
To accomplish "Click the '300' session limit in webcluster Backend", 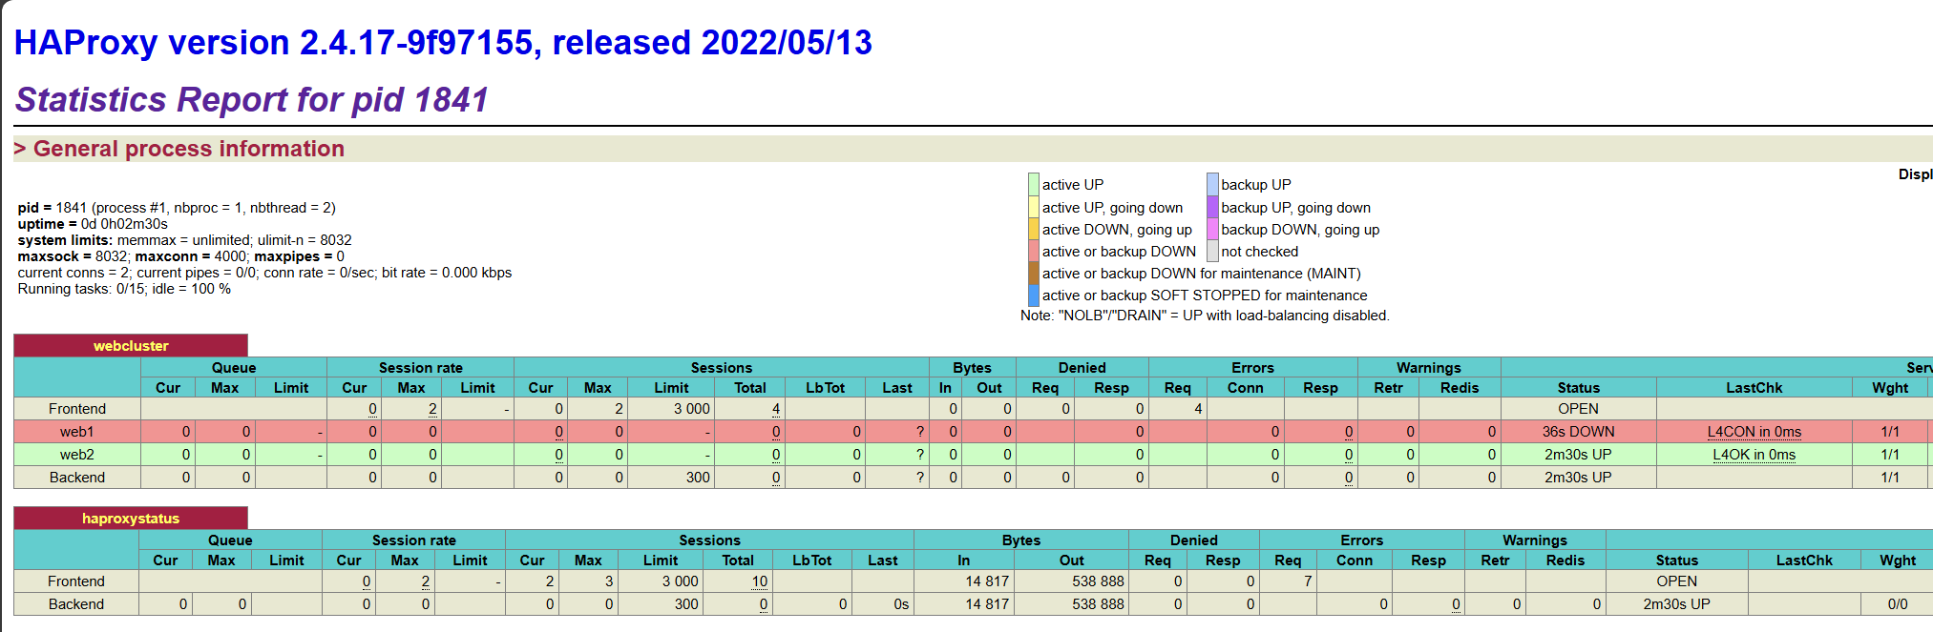I will (x=698, y=478).
